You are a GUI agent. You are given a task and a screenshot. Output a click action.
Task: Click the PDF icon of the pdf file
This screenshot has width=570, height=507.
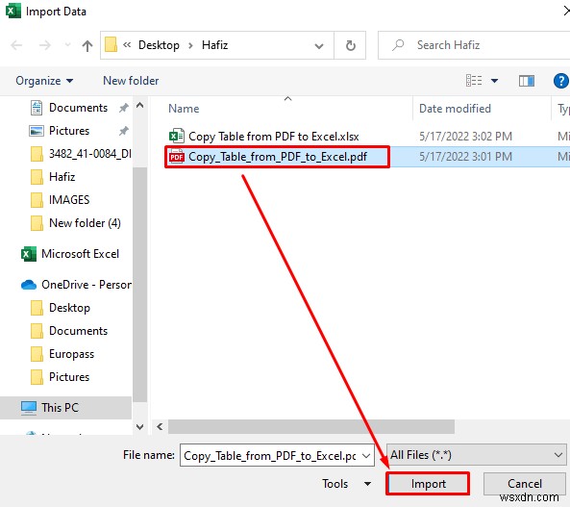pos(177,157)
